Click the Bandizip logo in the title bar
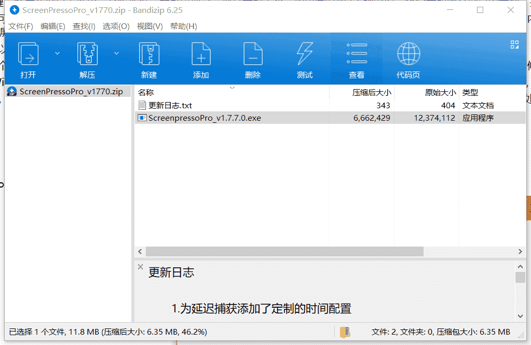The width and height of the screenshot is (531, 345). pos(14,10)
